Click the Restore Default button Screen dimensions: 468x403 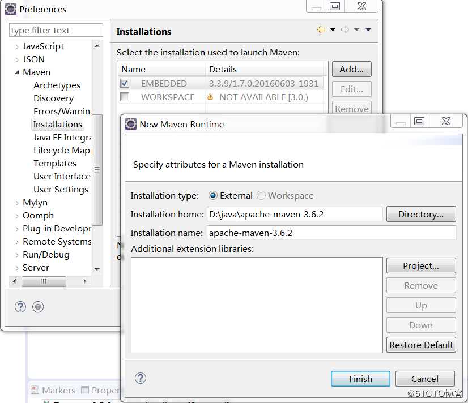tap(421, 345)
